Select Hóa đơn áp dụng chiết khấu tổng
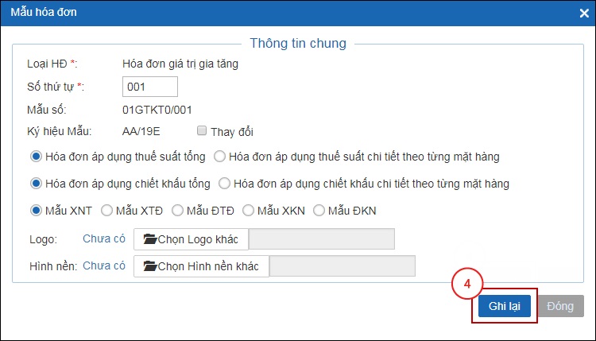 (36, 184)
